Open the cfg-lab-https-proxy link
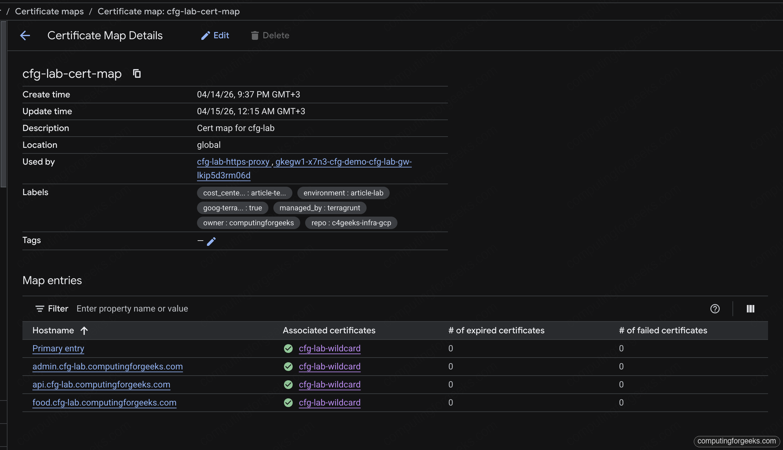Screen dimensions: 783x450 (x=233, y=162)
